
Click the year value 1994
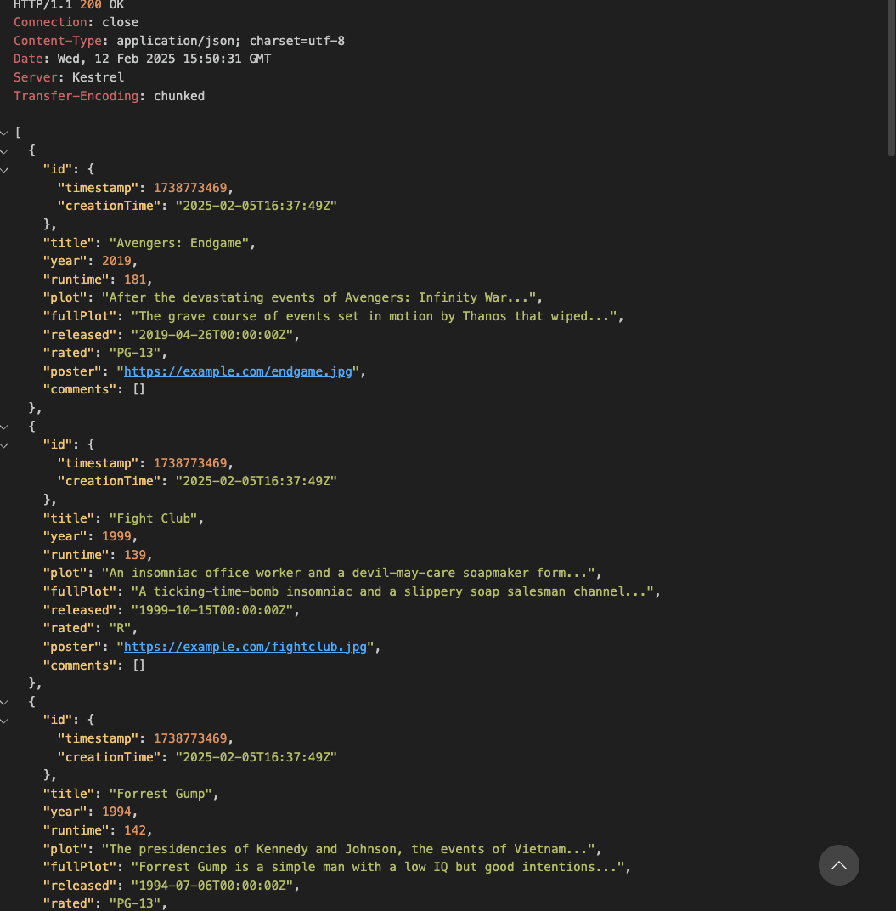click(x=116, y=812)
